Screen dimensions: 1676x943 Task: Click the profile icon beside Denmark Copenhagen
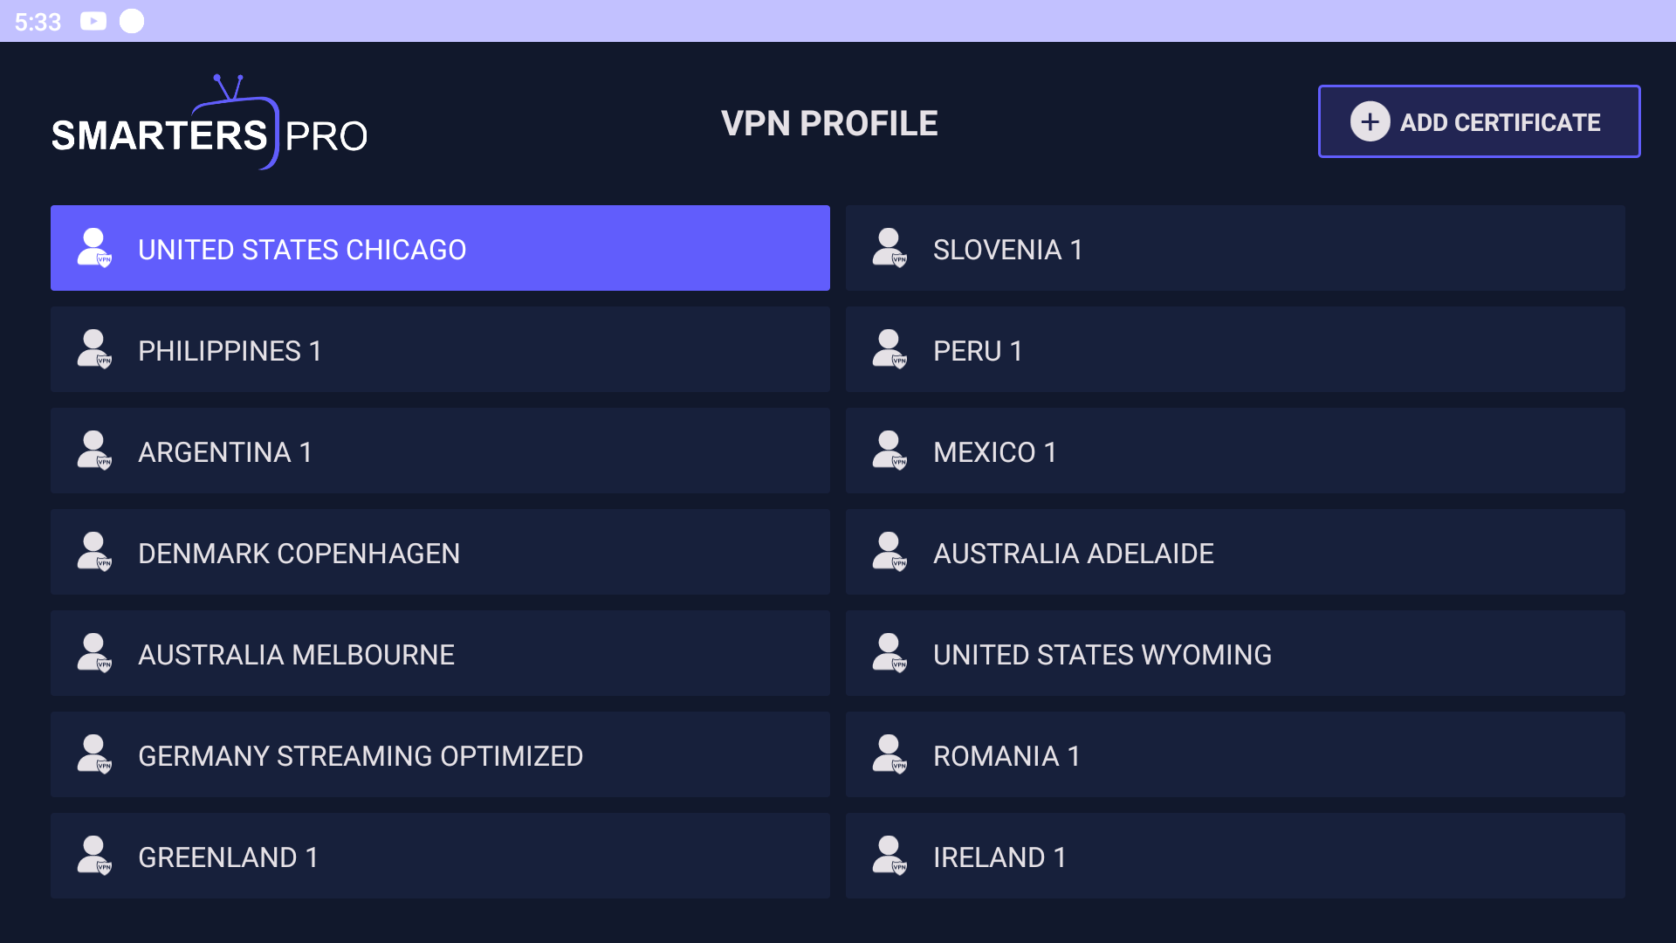point(94,552)
